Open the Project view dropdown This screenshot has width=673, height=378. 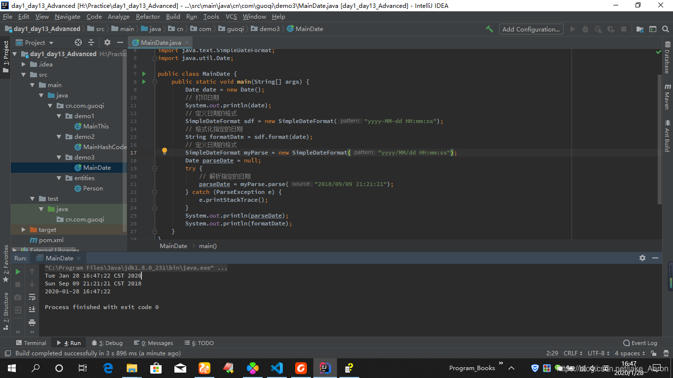34,42
